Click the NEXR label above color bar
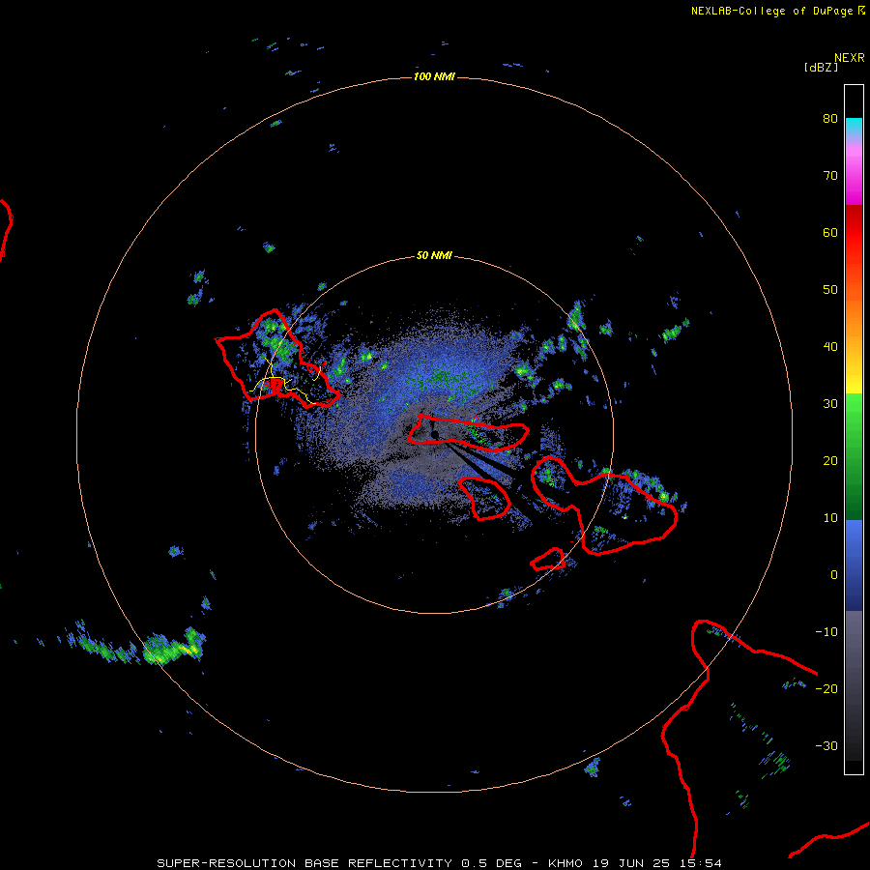Viewport: 870px width, 870px height. 850,58
